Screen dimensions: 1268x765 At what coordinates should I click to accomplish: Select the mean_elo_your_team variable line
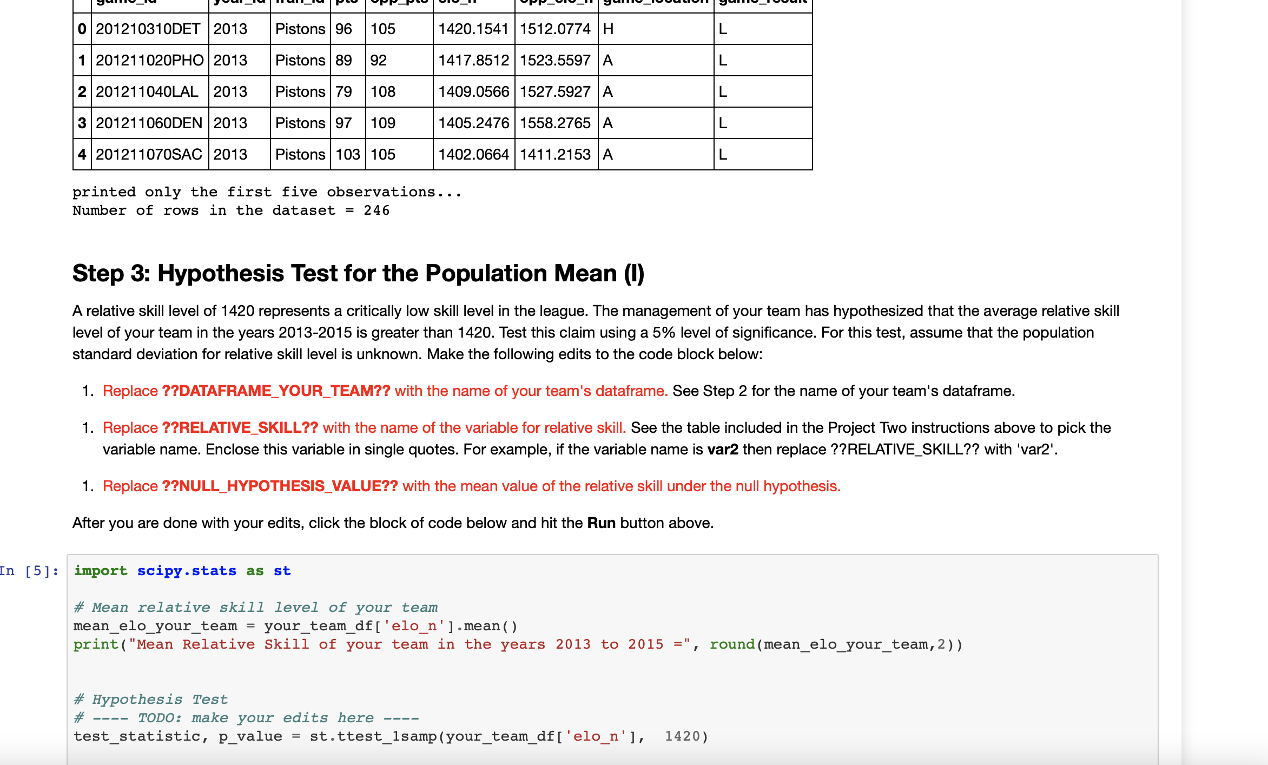point(295,625)
